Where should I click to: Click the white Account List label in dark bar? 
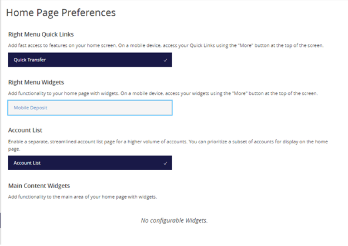[x=27, y=163]
